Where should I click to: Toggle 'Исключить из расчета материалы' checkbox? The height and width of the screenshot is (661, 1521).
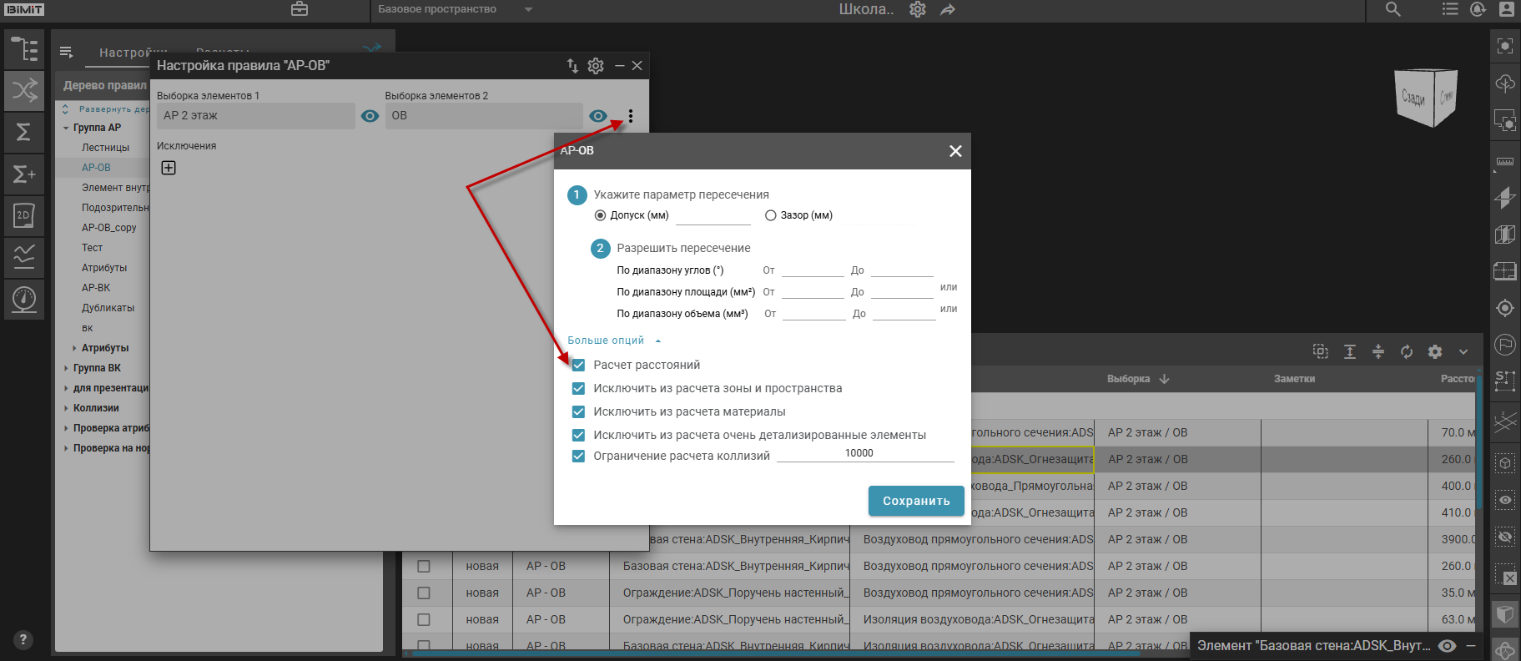(x=578, y=411)
